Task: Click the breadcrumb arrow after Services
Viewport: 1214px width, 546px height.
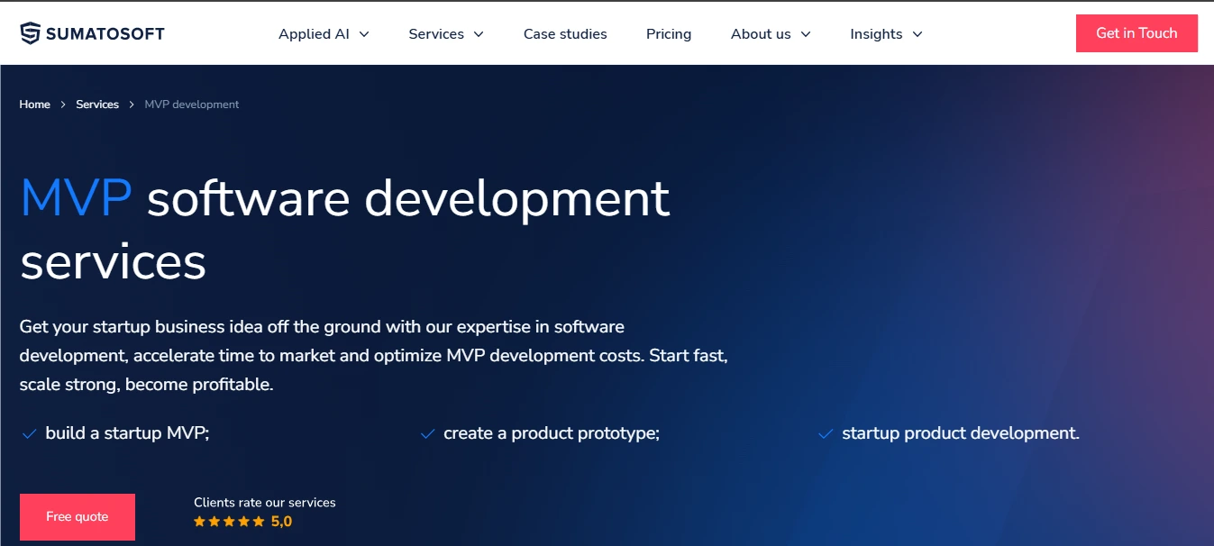Action: click(x=132, y=105)
